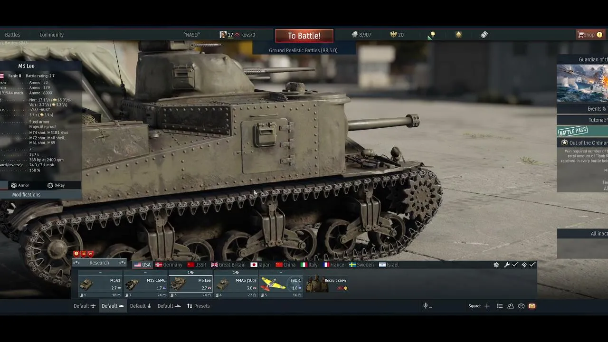This screenshot has width=608, height=342.
Task: Click the voice chat microphone icon
Action: pyautogui.click(x=426, y=306)
